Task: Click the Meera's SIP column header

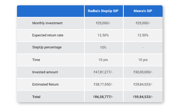Action: pos(143,11)
